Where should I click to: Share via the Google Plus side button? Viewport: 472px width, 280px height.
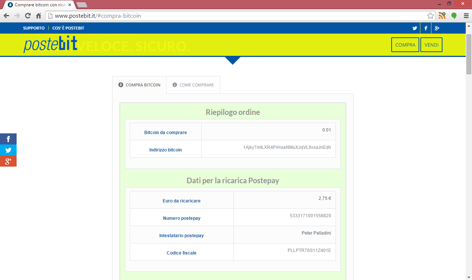coord(8,161)
